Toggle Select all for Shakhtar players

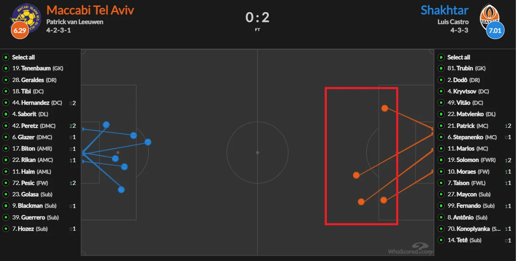pos(441,57)
